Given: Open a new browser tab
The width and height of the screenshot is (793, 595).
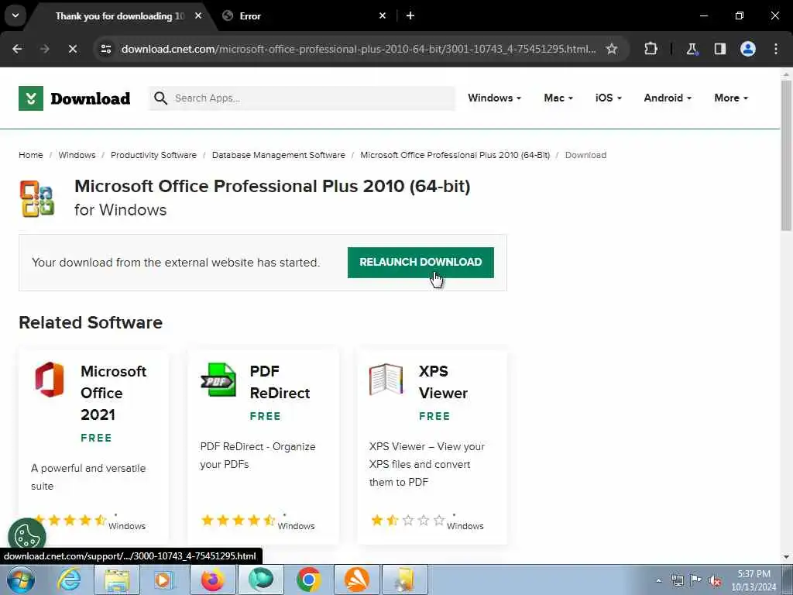Looking at the screenshot, I should point(410,15).
